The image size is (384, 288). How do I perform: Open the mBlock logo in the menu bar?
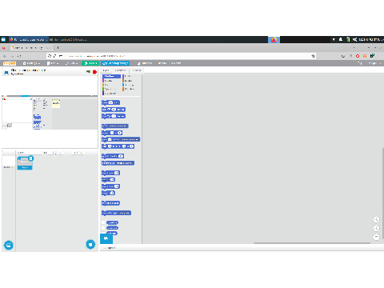coord(10,63)
